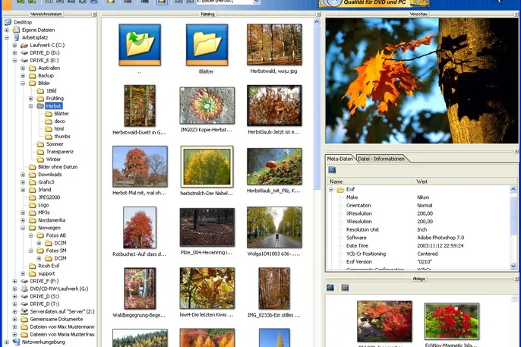This screenshot has height=347, width=521.
Task: Collapse the Norwegen folder node
Action: pyautogui.click(x=23, y=228)
